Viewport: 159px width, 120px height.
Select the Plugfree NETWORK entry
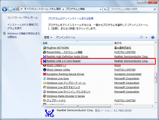[x=58, y=48]
